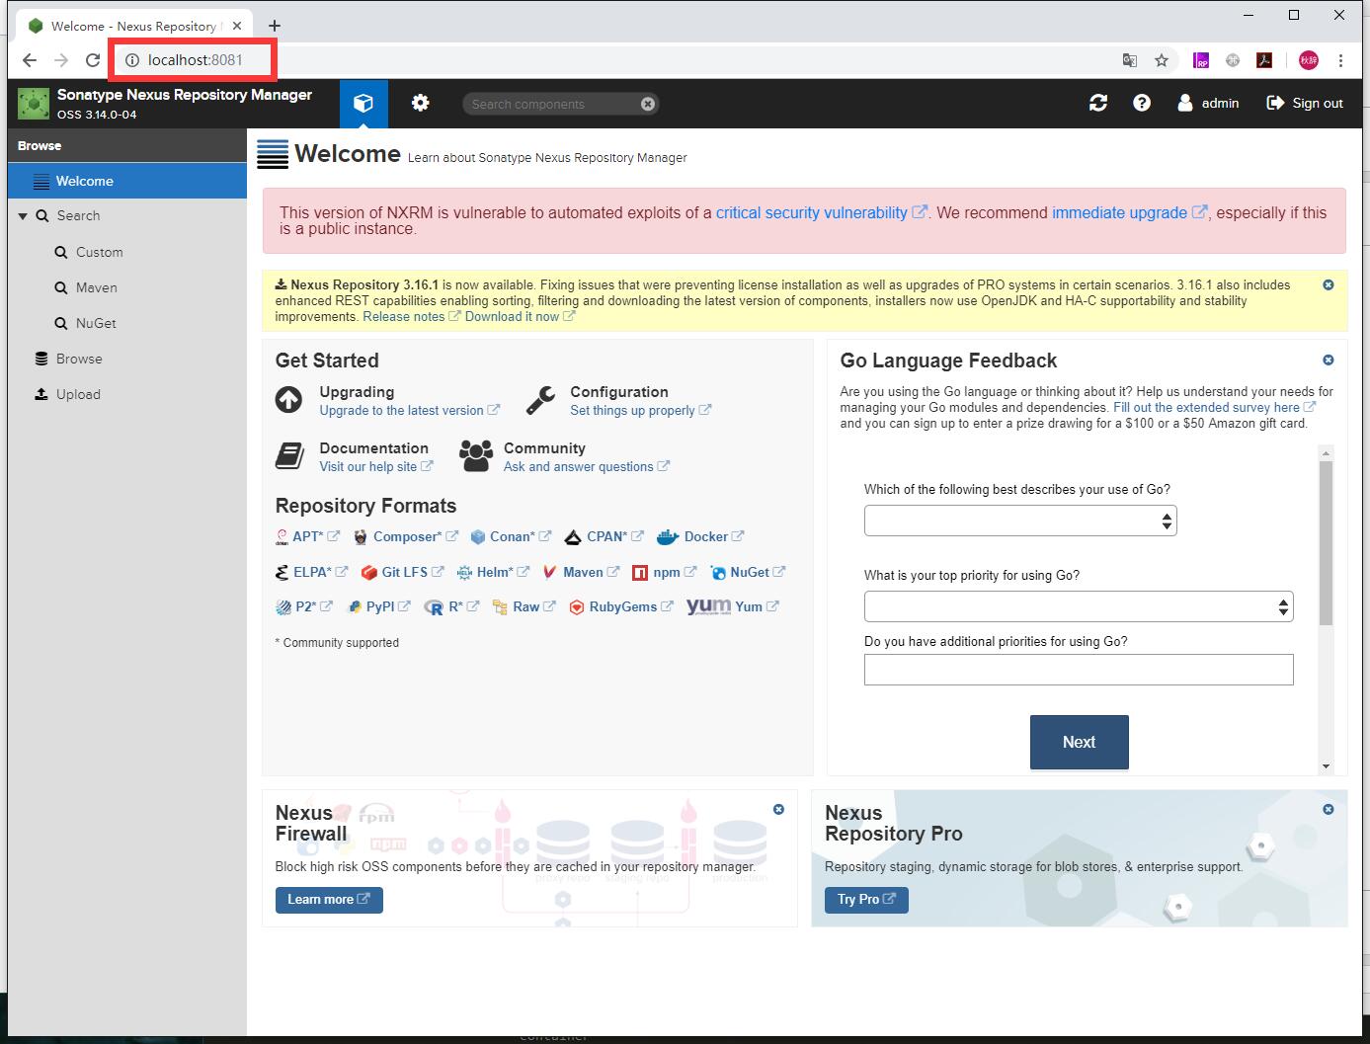Image resolution: width=1370 pixels, height=1044 pixels.
Task: Open the Conan format link
Action: 520,536
